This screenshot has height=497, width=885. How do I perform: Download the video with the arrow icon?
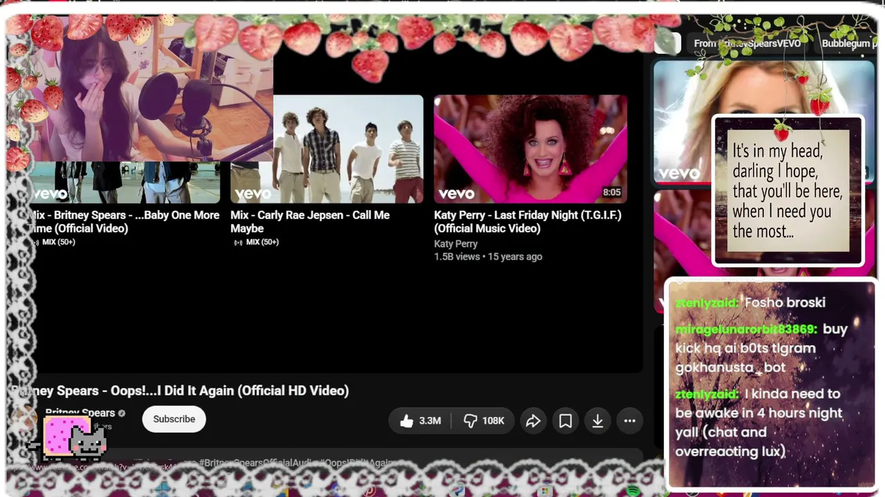click(598, 420)
